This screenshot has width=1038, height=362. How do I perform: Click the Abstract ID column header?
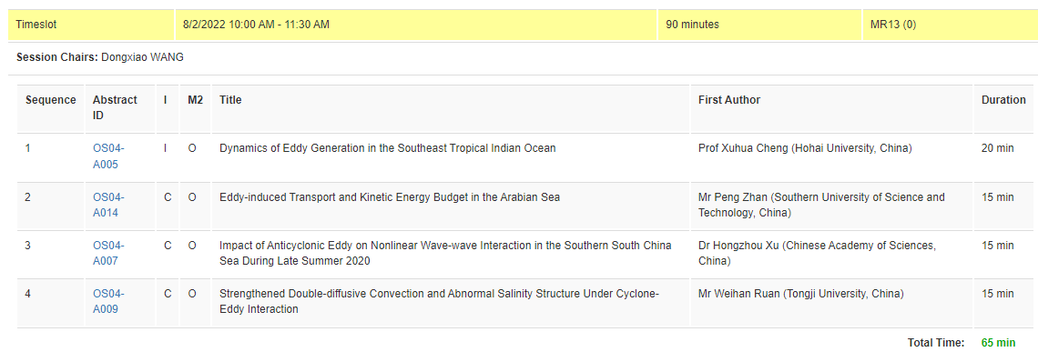(116, 107)
